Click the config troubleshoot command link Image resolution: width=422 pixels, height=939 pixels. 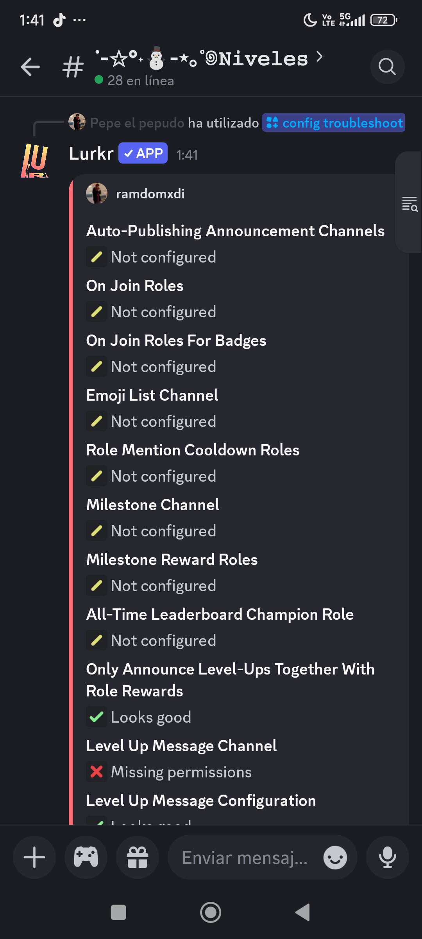pyautogui.click(x=333, y=123)
